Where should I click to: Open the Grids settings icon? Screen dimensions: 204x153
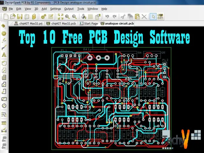click(x=91, y=17)
